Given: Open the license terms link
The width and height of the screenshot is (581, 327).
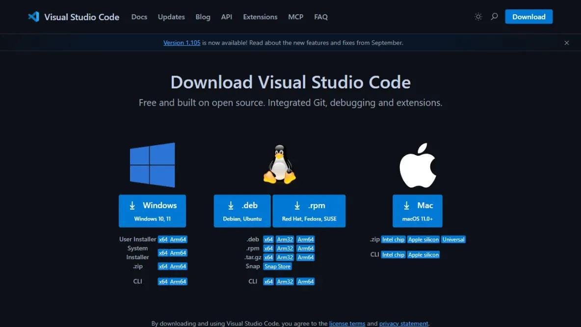Looking at the screenshot, I should click(347, 323).
